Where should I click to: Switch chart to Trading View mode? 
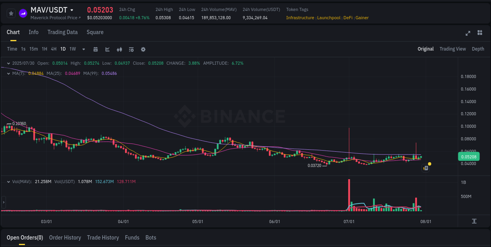pyautogui.click(x=453, y=49)
